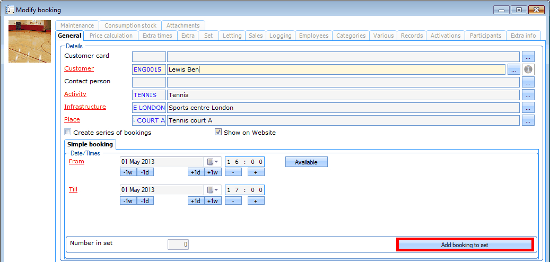Click the Modify booking window title icon

click(9, 10)
